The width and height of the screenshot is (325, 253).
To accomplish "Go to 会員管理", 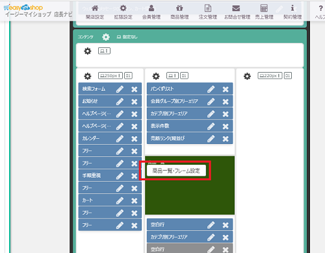I will (151, 12).
